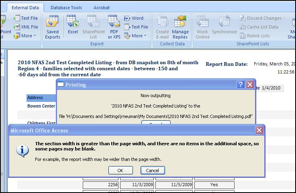
Task: Click the report title heading text
Action: pos(108,69)
